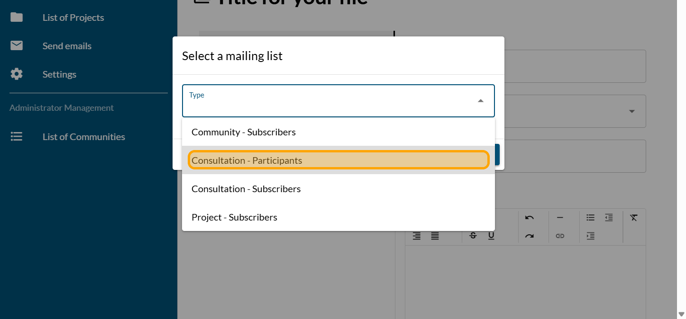Click the increase indent icon
Viewport: 686px width, 319px height.
(x=590, y=236)
